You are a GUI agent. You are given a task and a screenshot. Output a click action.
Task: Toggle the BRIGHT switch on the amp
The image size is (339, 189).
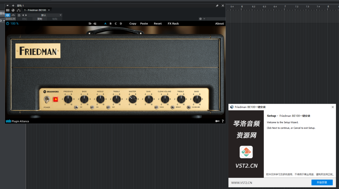click(172, 107)
